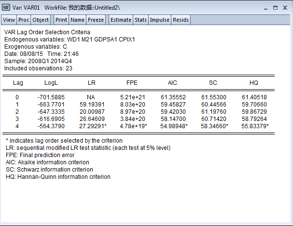Image resolution: width=293 pixels, height=226 pixels.
Task: Freeze the current VAR output
Action: [96, 20]
